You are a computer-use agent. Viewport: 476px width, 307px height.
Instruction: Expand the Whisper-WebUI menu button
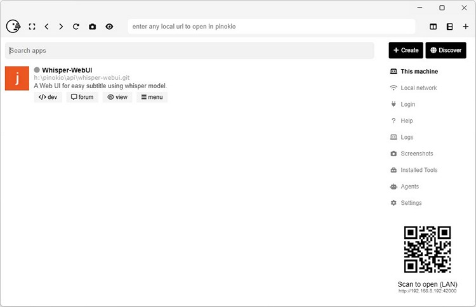coord(152,97)
